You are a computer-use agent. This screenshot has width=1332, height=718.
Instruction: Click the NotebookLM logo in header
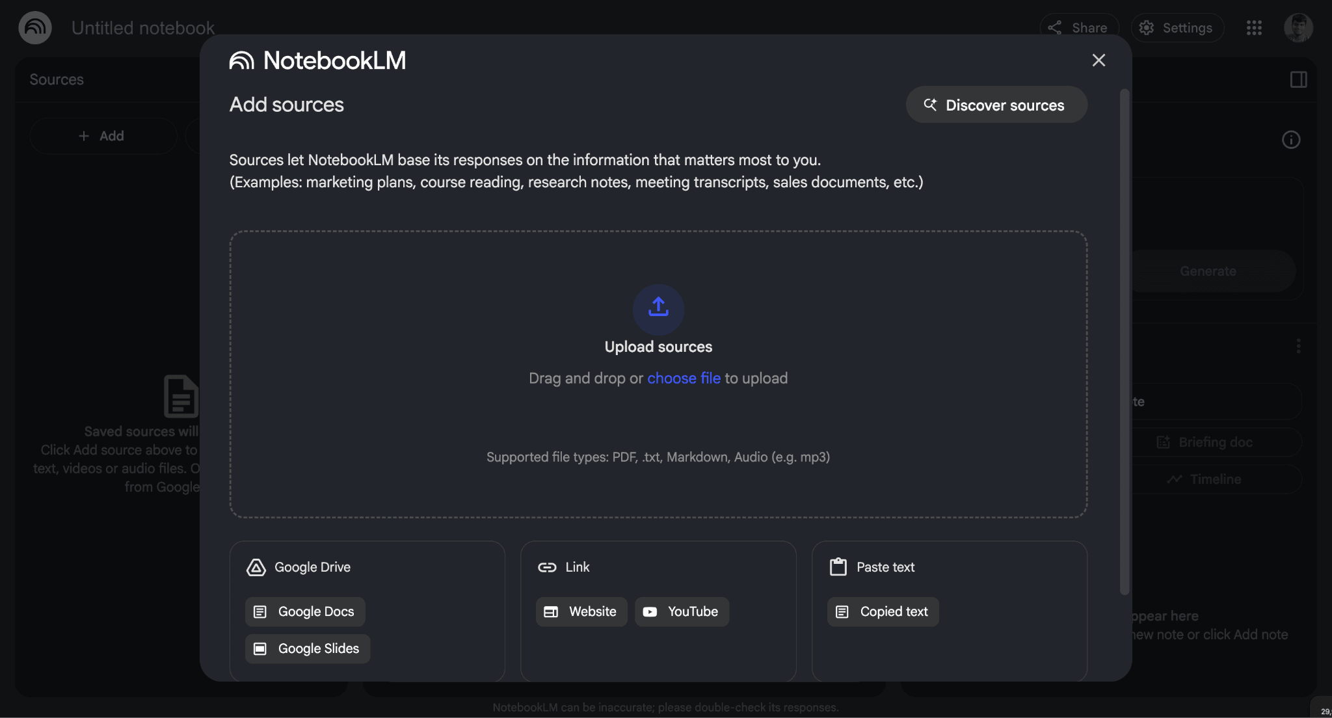coord(35,28)
